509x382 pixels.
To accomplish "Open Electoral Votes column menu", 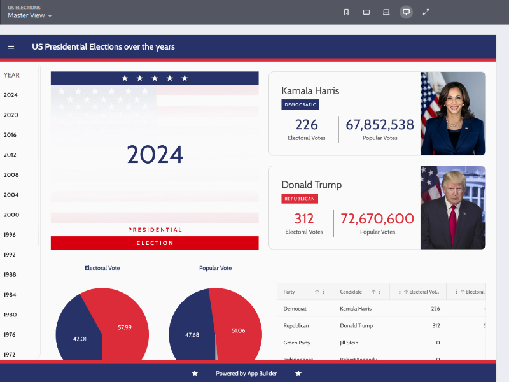I will (400, 292).
